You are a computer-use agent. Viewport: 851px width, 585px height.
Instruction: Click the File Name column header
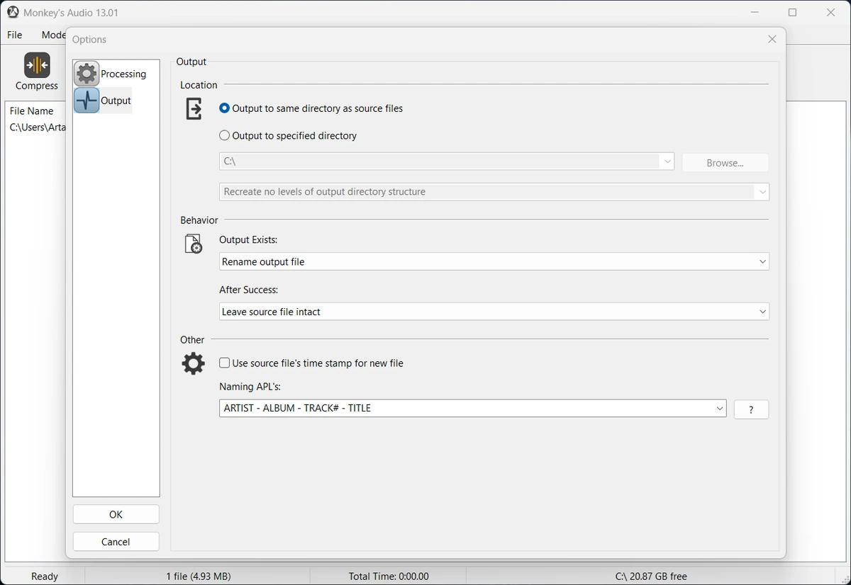tap(32, 110)
